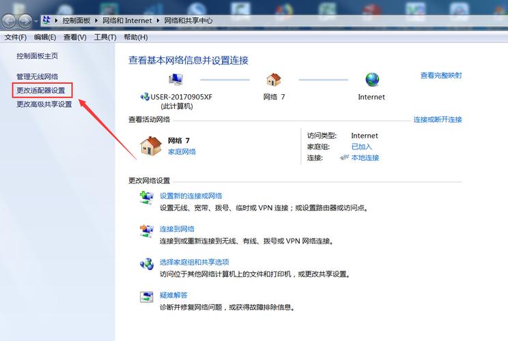Click the Internet label under globe

pyautogui.click(x=371, y=97)
